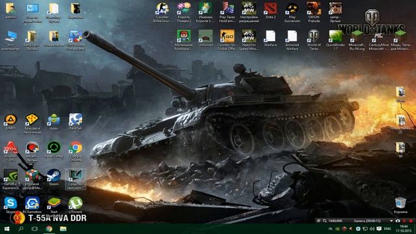Open the volume control in tray
The image size is (416, 234).
[372, 229]
